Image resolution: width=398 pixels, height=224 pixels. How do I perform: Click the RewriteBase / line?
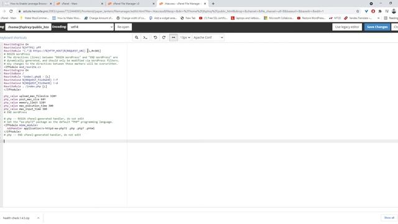(14, 73)
